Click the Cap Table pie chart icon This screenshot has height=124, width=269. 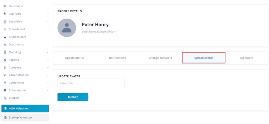[x=5, y=14]
